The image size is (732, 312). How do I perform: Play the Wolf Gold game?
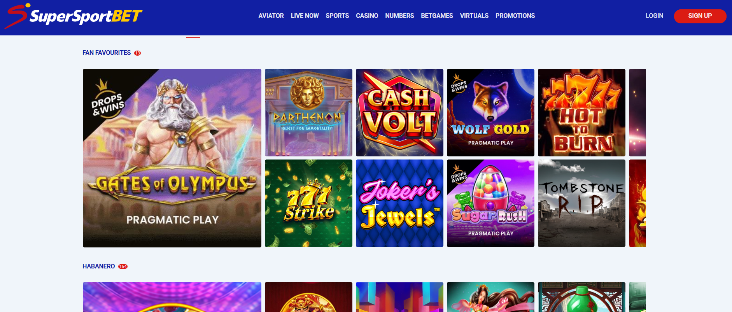click(x=490, y=112)
